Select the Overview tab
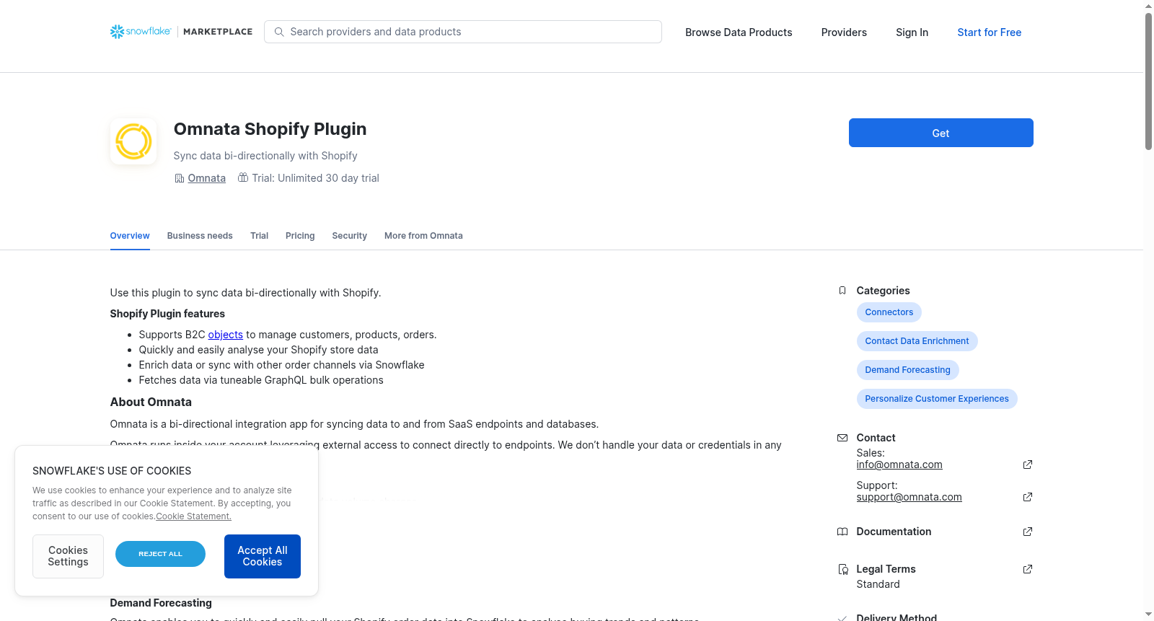The image size is (1154, 621). (130, 236)
